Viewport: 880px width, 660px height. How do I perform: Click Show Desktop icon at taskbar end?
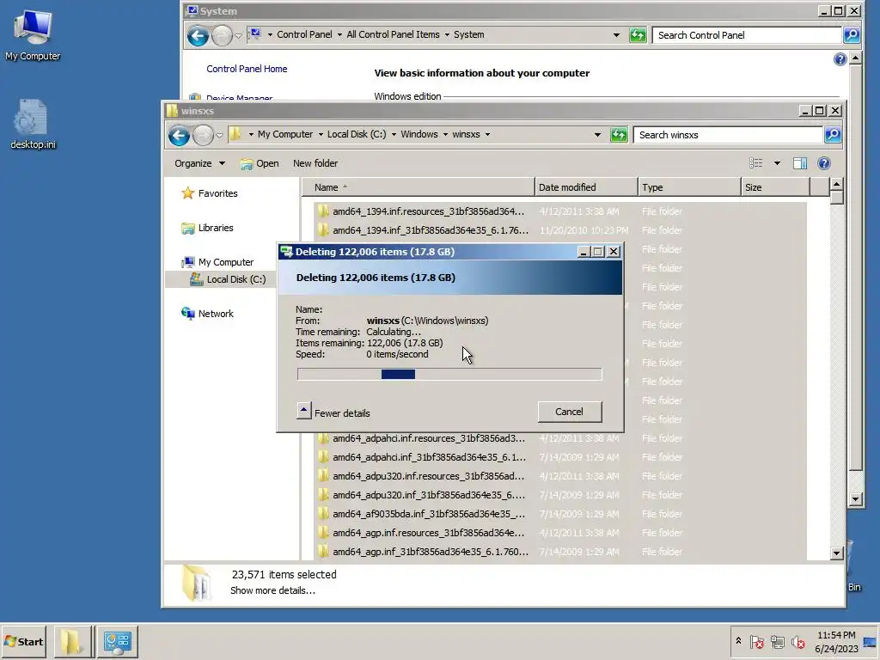tap(871, 641)
